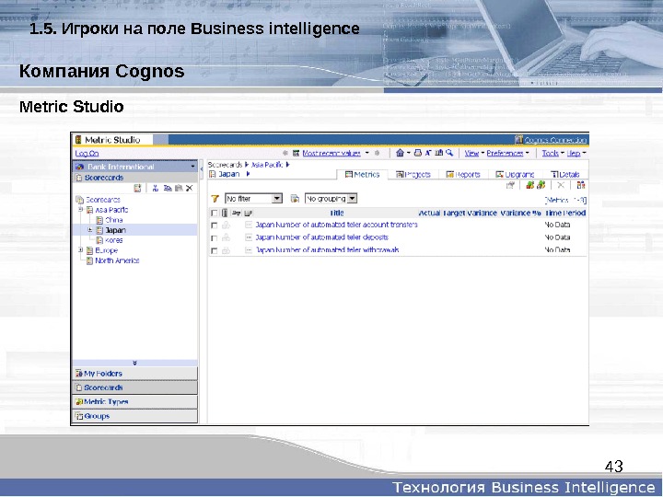Click the metric type icon on withdrawals row

click(249, 250)
